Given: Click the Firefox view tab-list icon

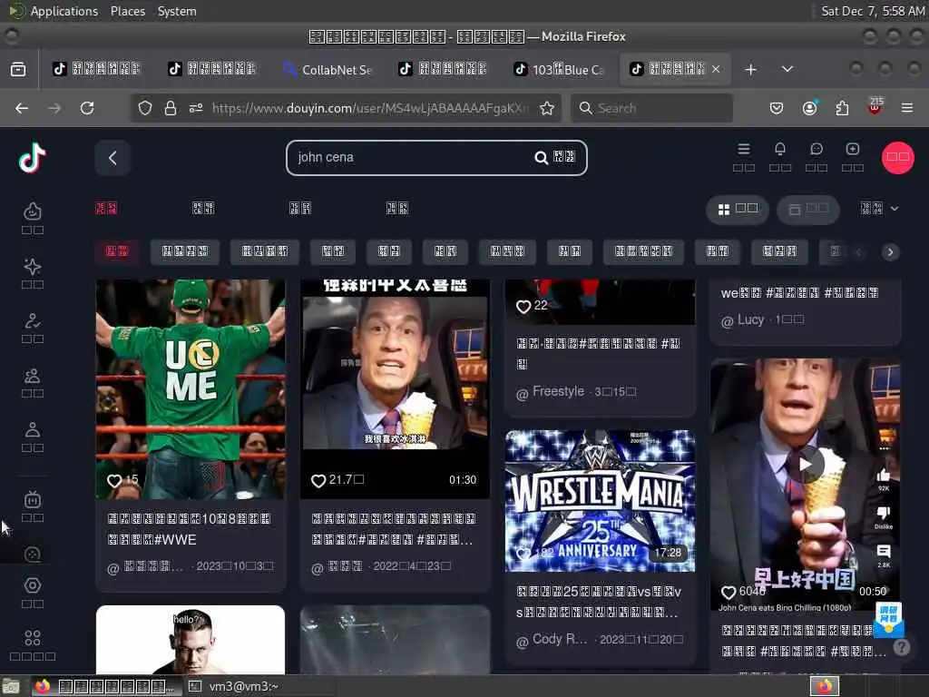Looking at the screenshot, I should (18, 69).
